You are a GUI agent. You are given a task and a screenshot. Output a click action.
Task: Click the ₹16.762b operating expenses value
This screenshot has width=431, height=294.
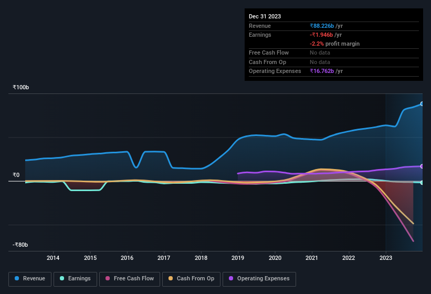coord(322,71)
